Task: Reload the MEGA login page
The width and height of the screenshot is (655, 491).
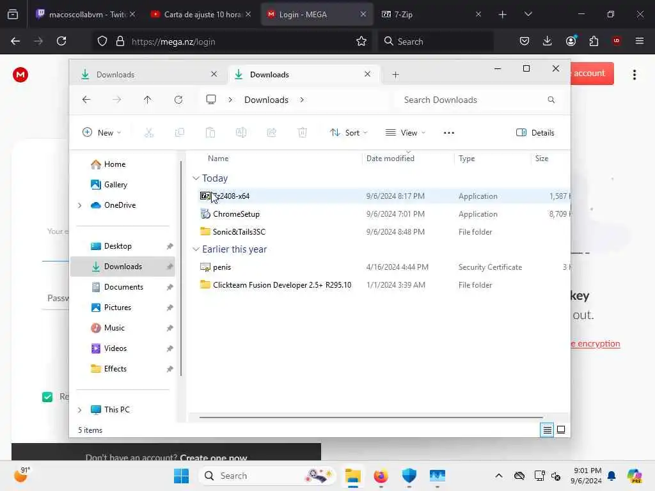Action: click(61, 41)
